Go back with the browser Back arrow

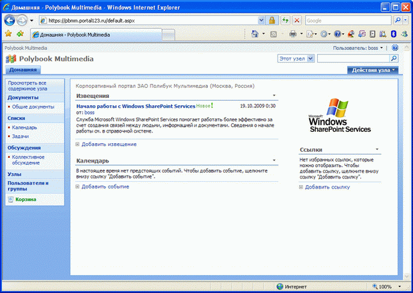(x=9, y=21)
